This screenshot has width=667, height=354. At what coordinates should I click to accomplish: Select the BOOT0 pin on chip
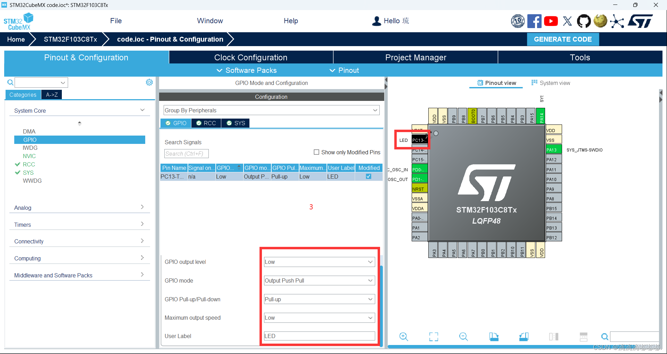(x=472, y=116)
